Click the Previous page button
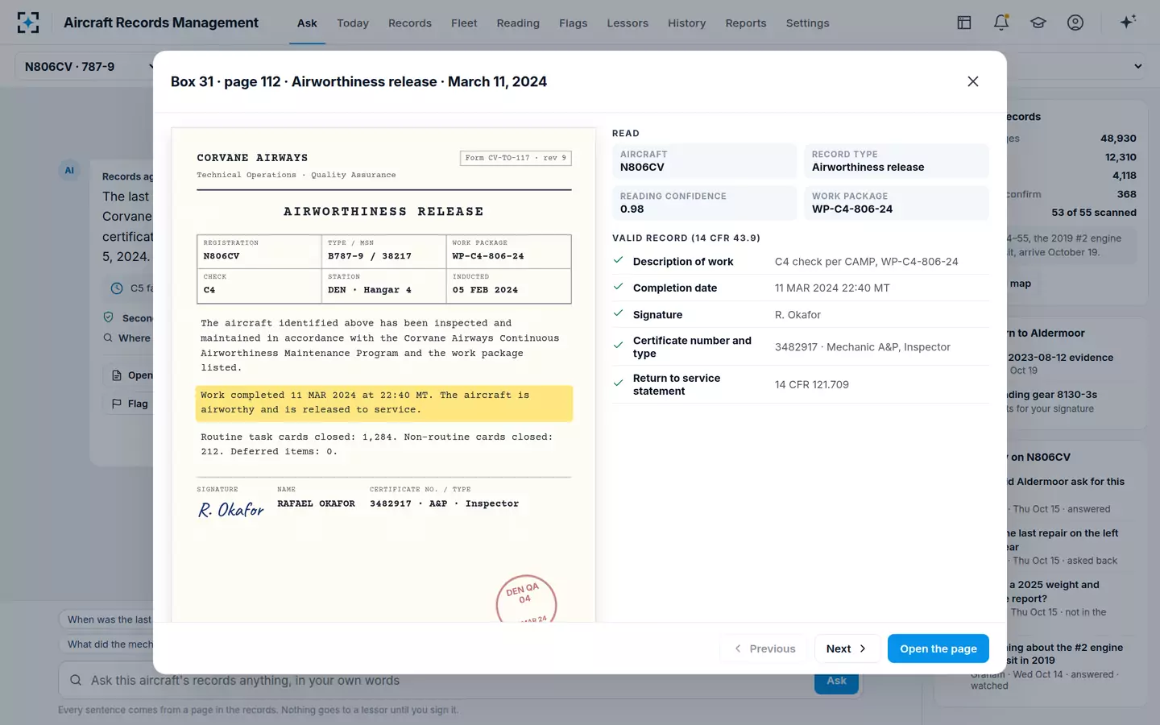This screenshot has height=725, width=1160. 765,648
